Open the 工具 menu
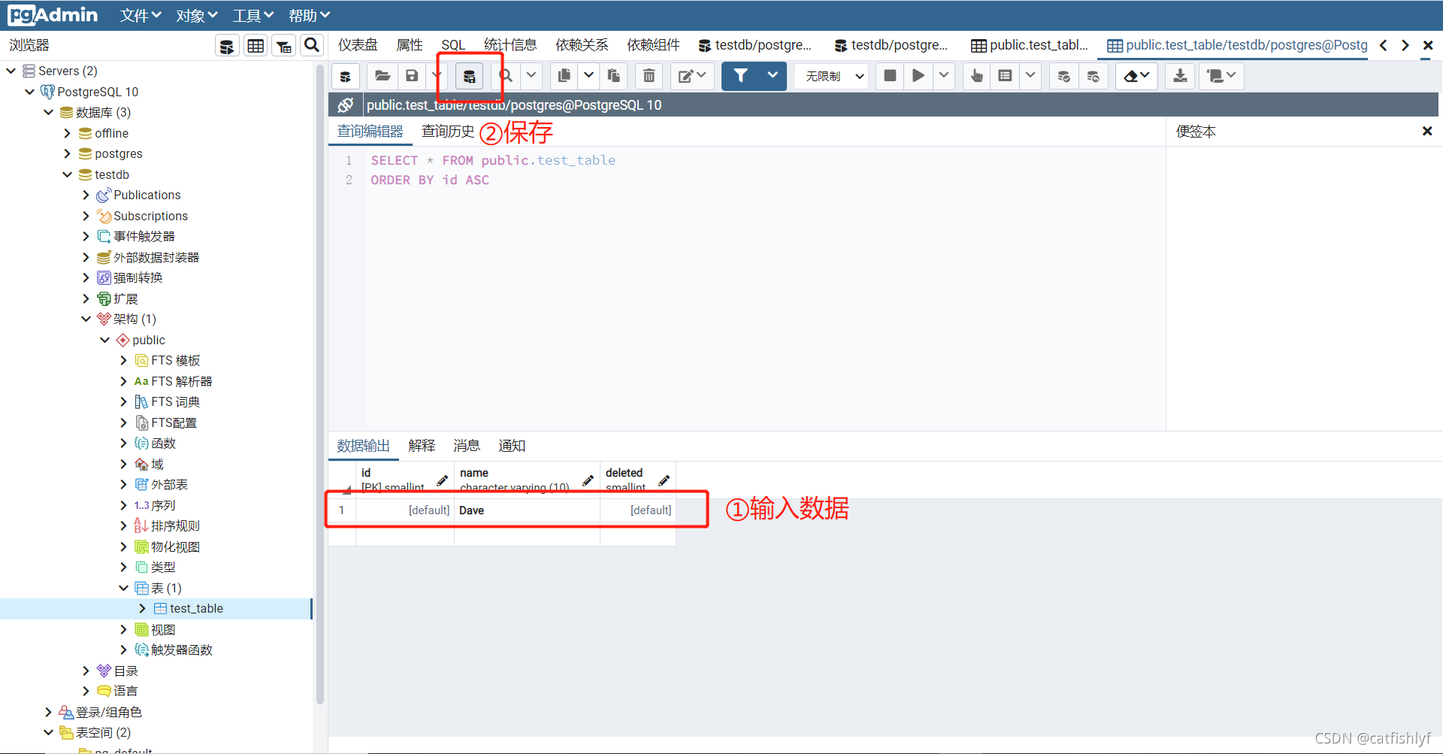This screenshot has height=754, width=1443. point(253,16)
